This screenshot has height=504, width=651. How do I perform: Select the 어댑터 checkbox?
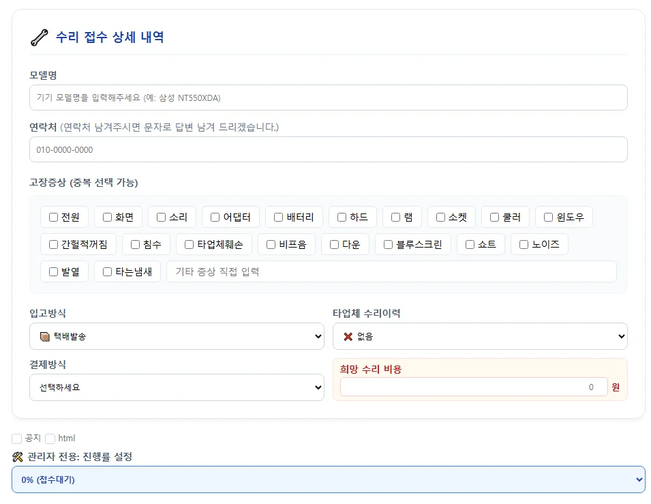click(x=215, y=218)
